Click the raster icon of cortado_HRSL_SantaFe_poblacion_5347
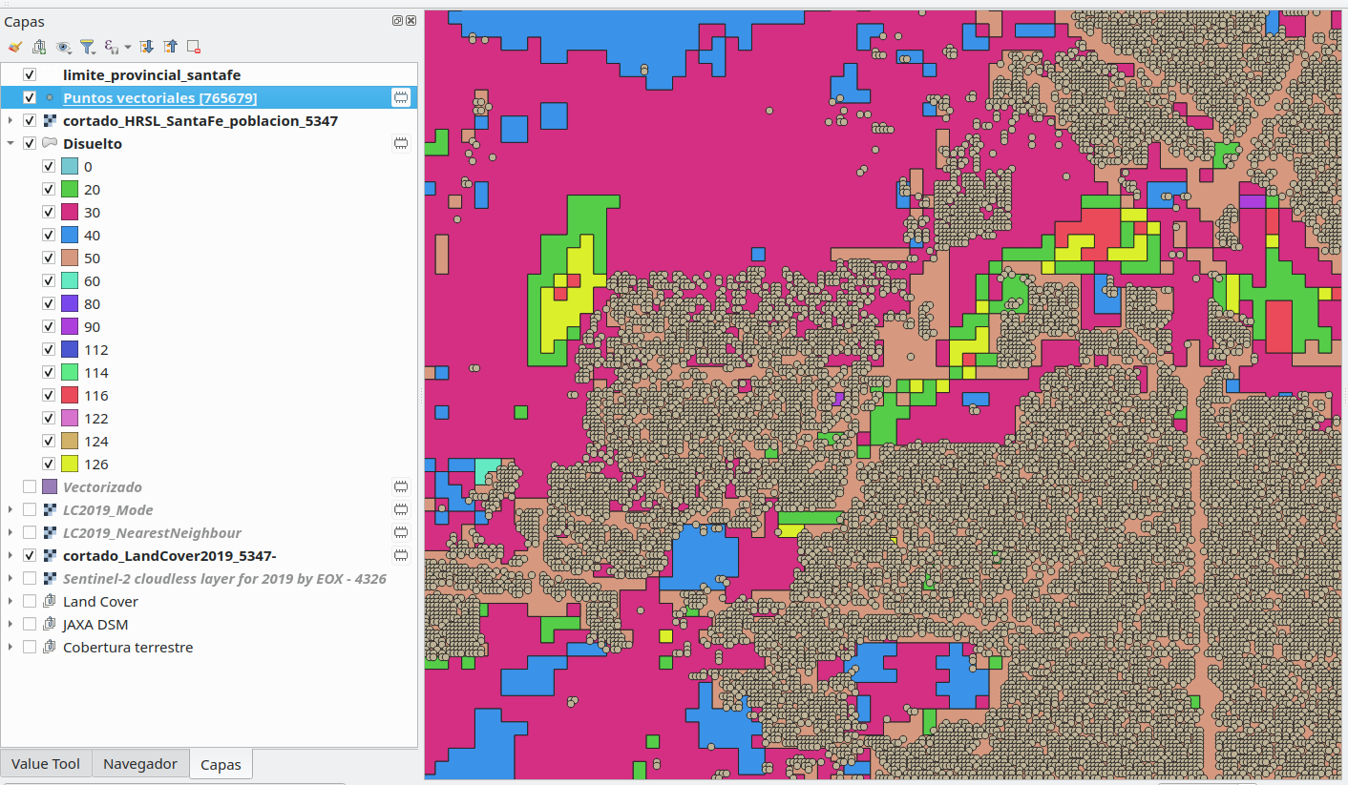Screen dimensions: 1348x785 [50, 120]
